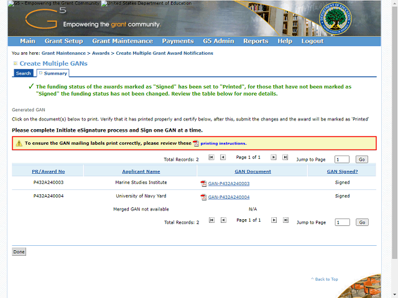Click the PDF icon beside GAN-P432A240003
Viewport: 398px width, 298px height.
pos(203,184)
